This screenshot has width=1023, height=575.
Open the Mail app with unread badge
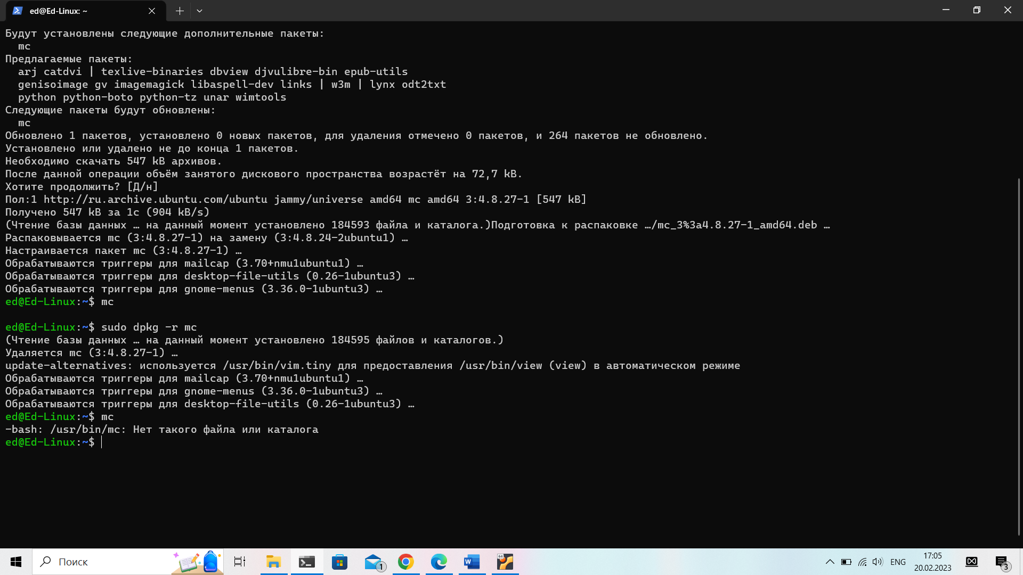pyautogui.click(x=374, y=562)
